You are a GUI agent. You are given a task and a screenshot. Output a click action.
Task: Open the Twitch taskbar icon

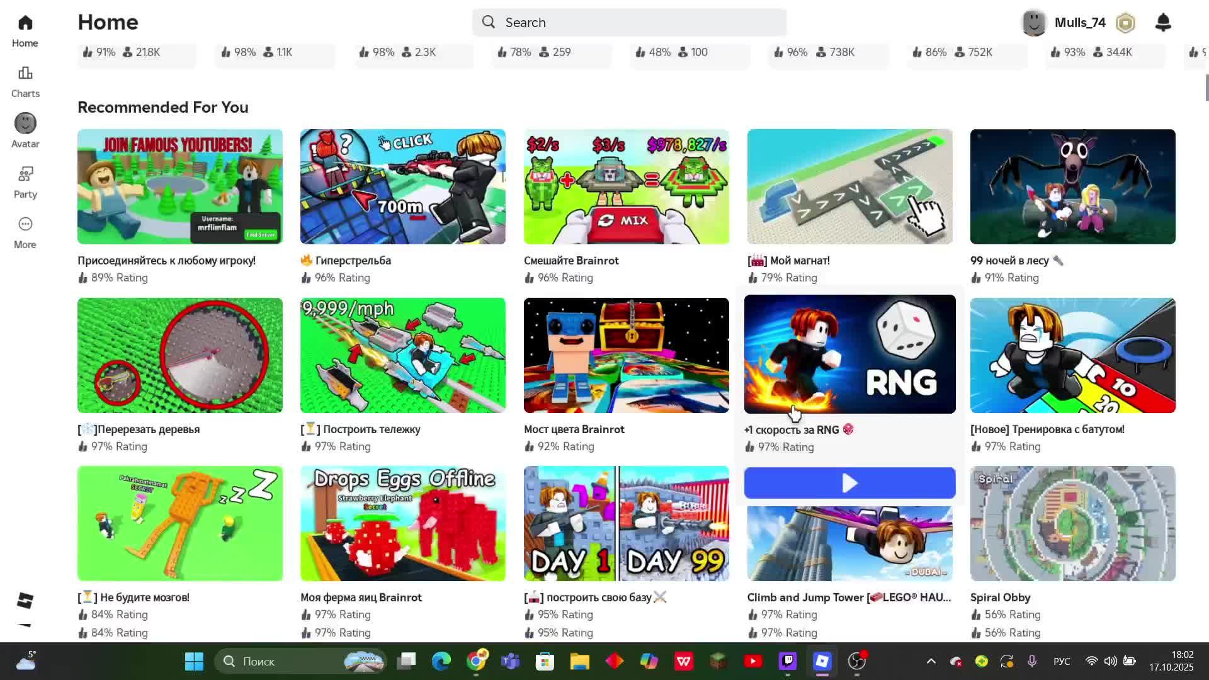click(788, 661)
